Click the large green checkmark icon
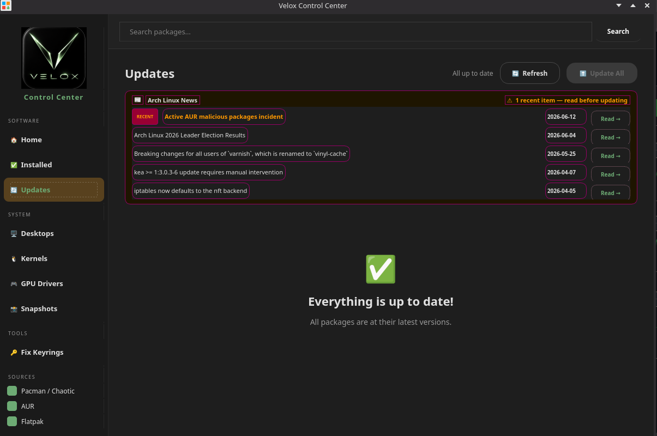657x436 pixels. pyautogui.click(x=381, y=269)
